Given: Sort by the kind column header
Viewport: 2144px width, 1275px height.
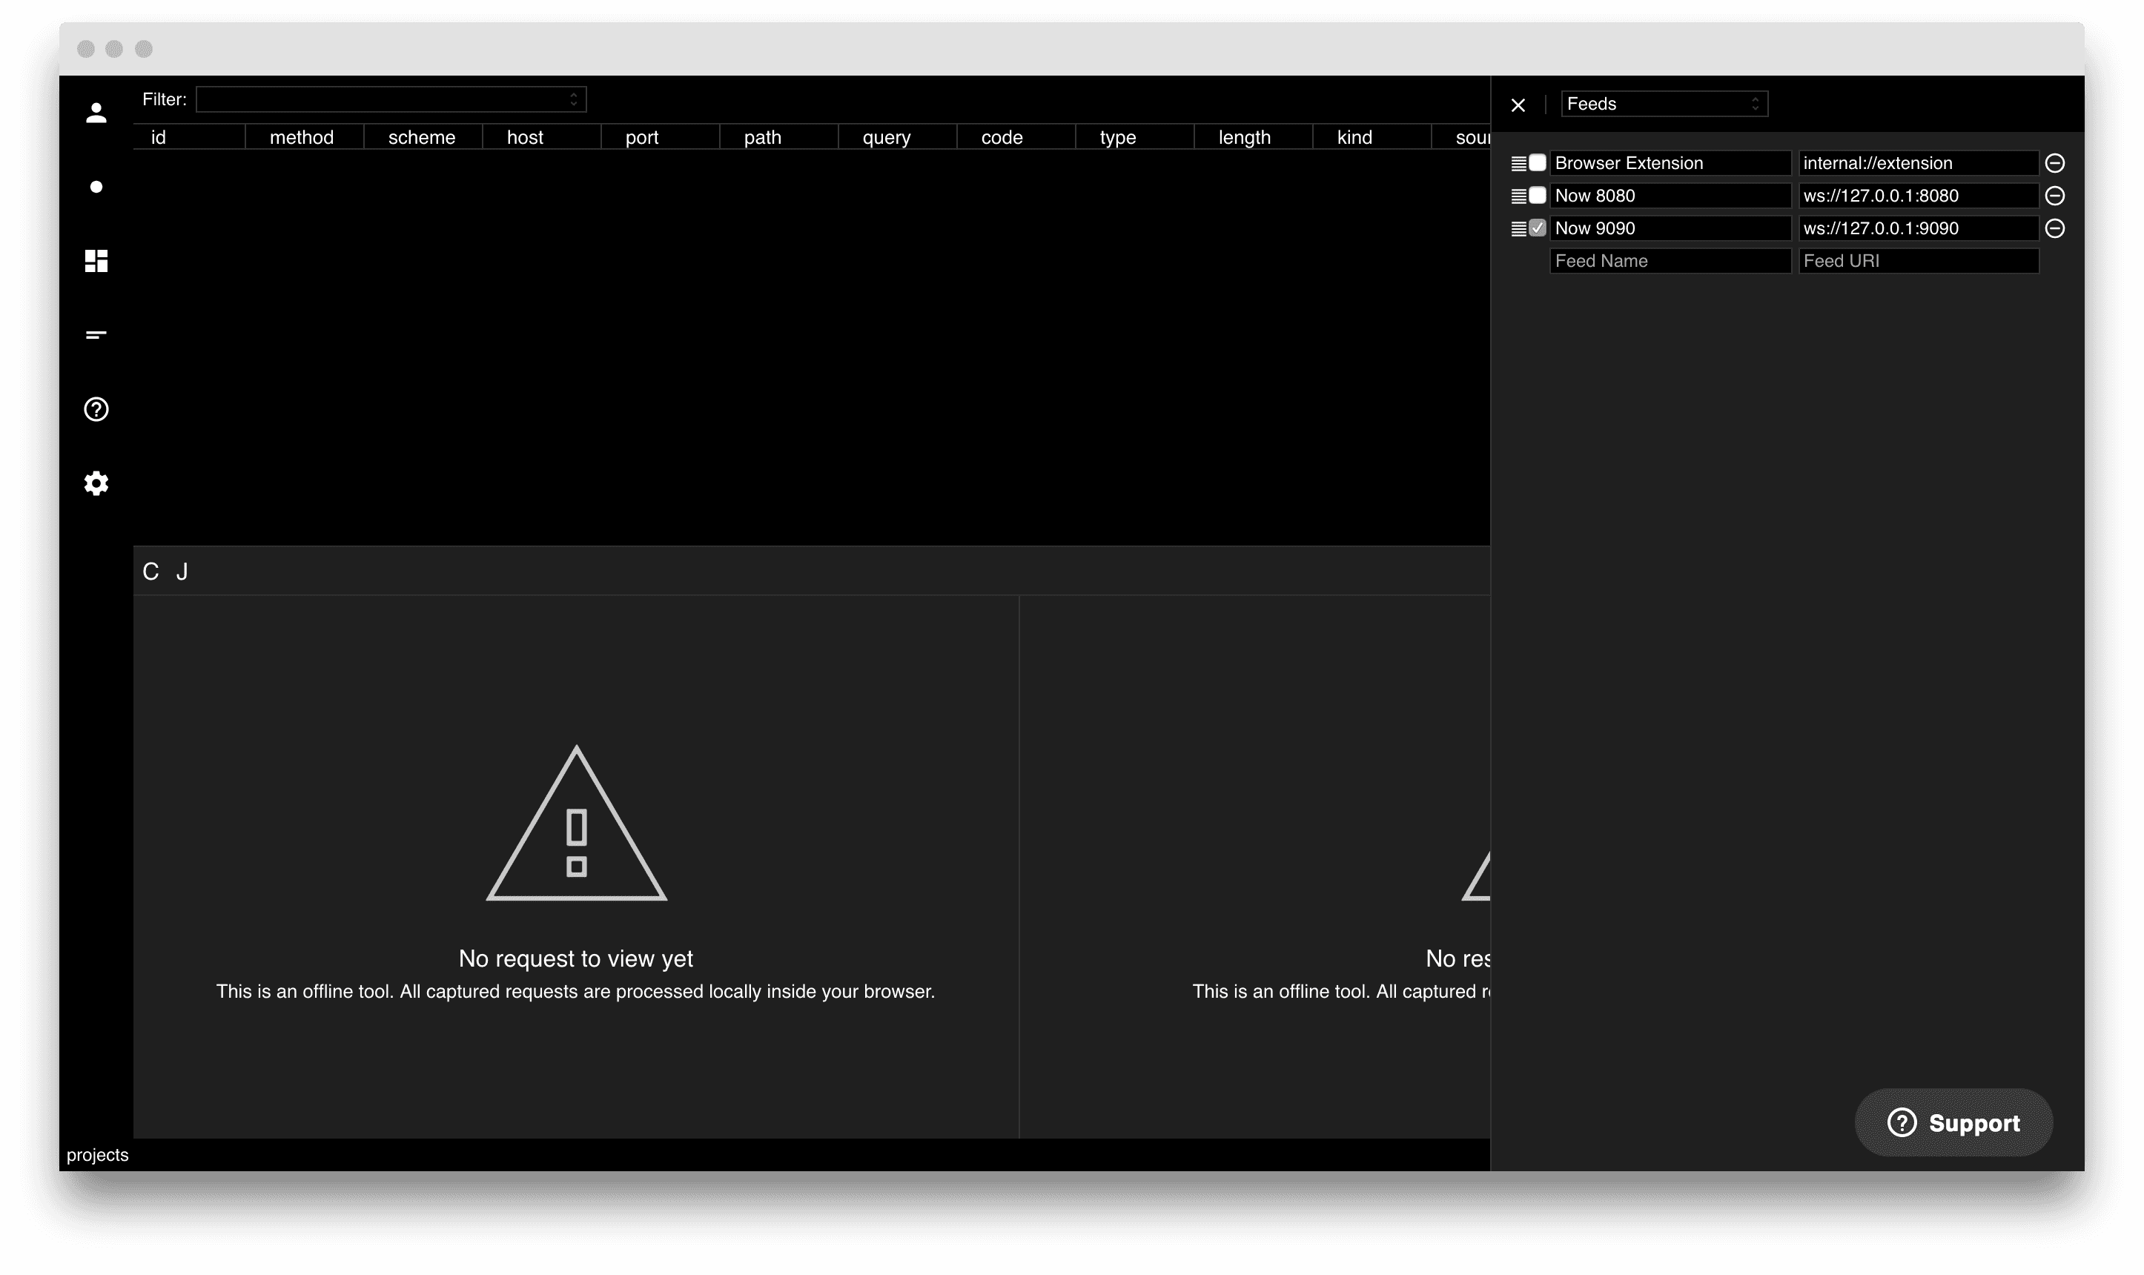Looking at the screenshot, I should [1371, 137].
